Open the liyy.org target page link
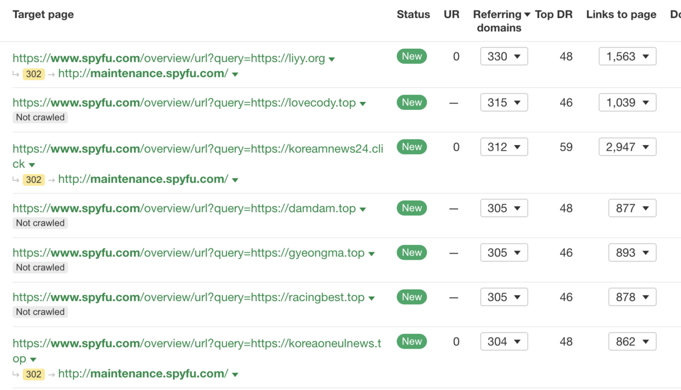The image size is (681, 390). [x=169, y=58]
